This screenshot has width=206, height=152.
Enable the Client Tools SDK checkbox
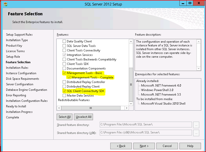64,64
